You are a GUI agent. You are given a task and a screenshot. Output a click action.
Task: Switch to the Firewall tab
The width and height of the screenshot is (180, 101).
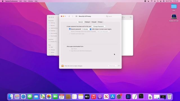coord(94,22)
